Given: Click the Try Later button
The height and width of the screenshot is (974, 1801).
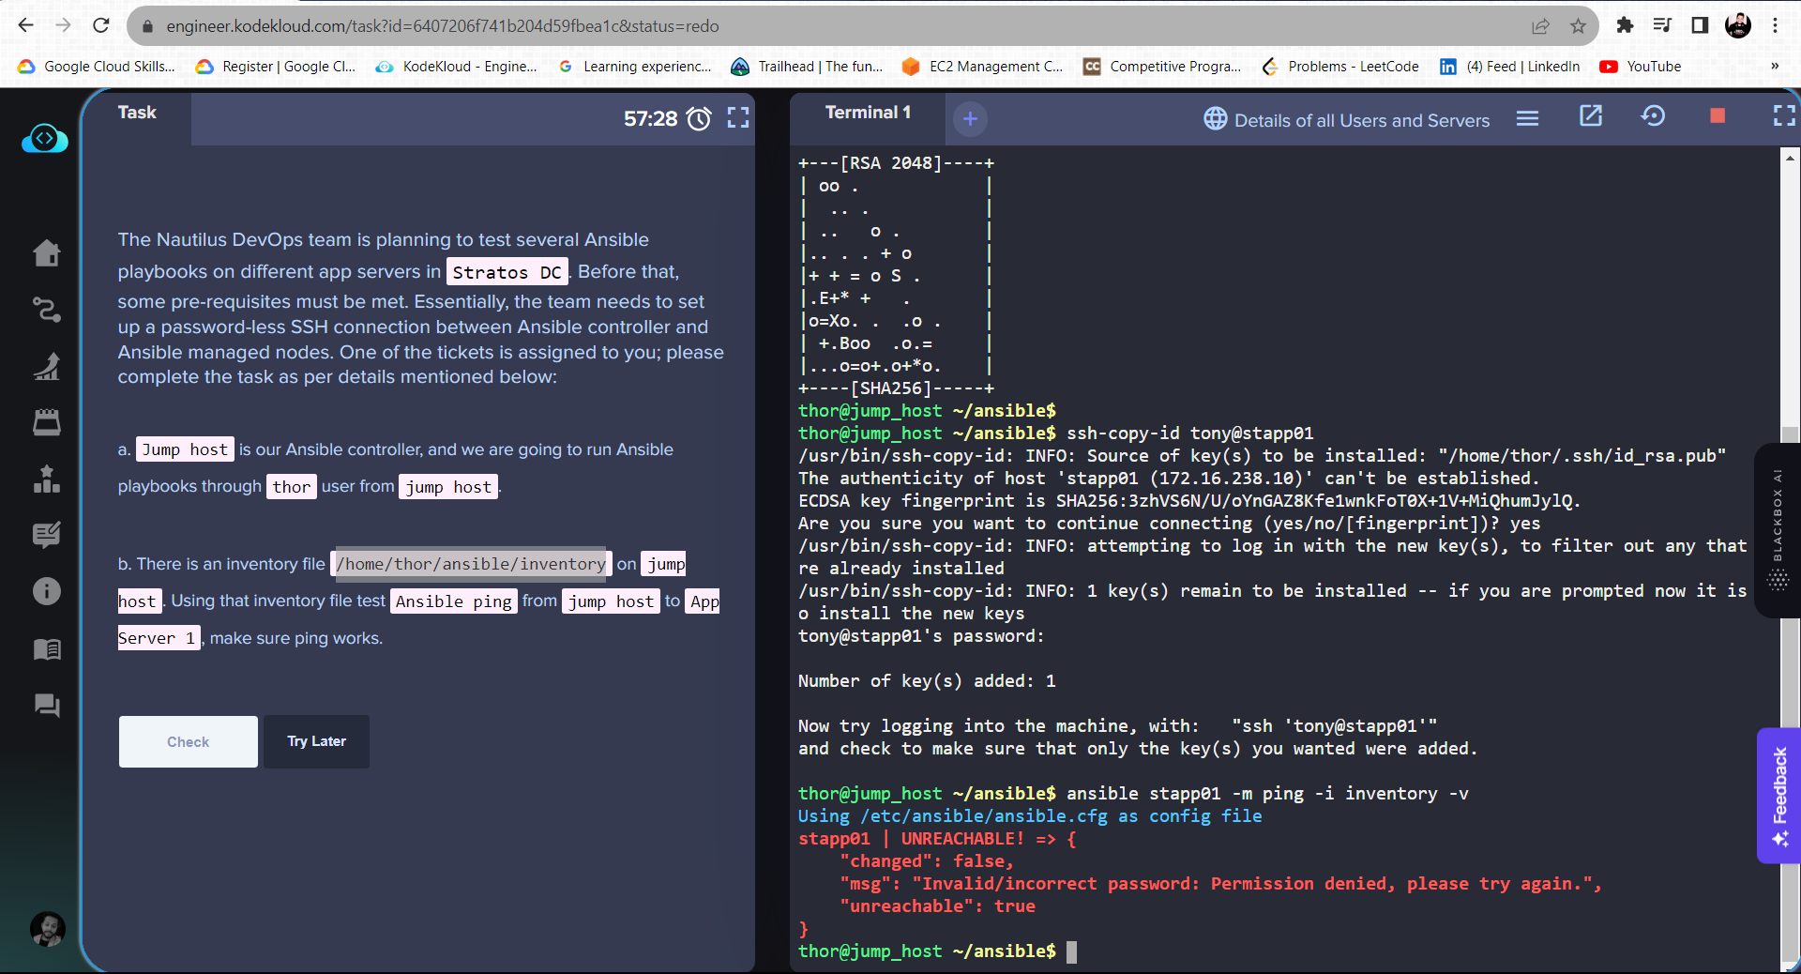Looking at the screenshot, I should coord(316,741).
